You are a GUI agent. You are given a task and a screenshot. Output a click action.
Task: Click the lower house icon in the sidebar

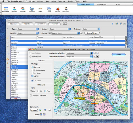click(8, 63)
